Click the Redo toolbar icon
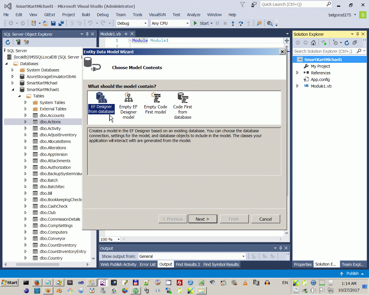Viewport: 369px width, 295px height. [x=103, y=23]
